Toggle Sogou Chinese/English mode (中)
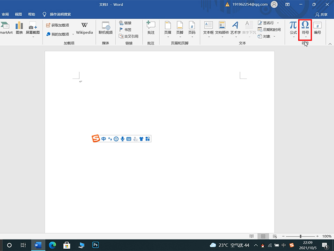This screenshot has width=334, height=251. [104, 139]
